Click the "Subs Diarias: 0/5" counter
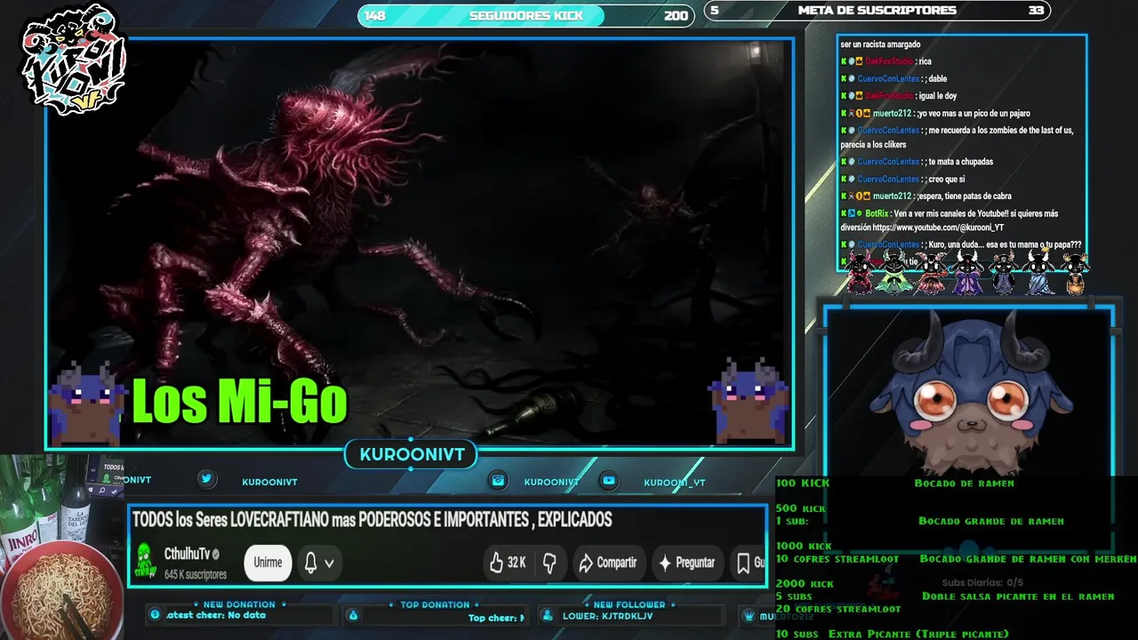This screenshot has height=640, width=1138. coord(982,583)
